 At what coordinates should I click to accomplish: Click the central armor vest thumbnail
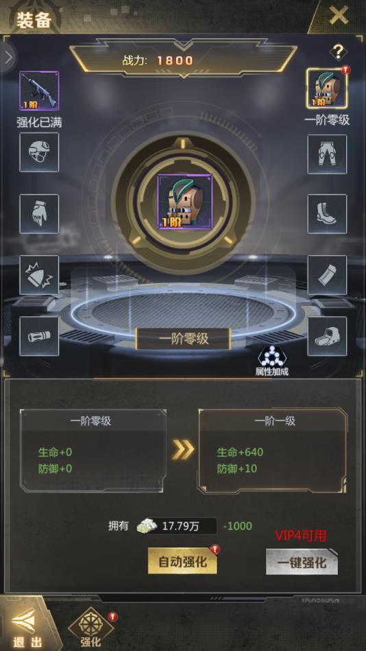point(184,202)
